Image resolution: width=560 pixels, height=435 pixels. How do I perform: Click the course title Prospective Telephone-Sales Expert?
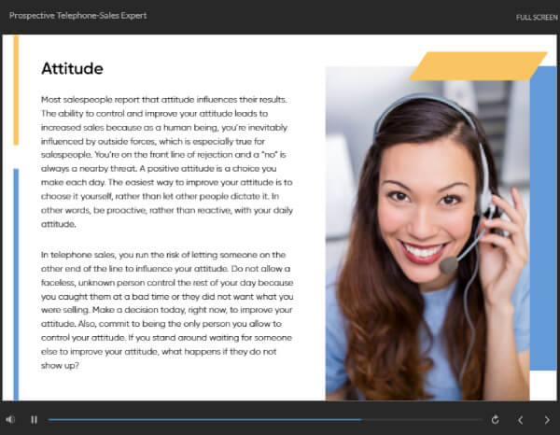tap(77, 16)
